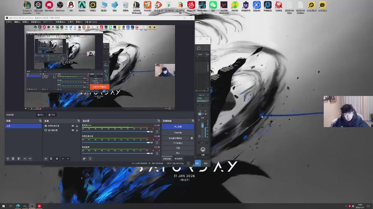Open the WeChat desktop shortcut

(213, 6)
